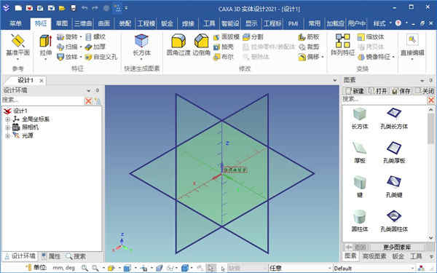Open the 样式 style dropdown

(x=382, y=23)
